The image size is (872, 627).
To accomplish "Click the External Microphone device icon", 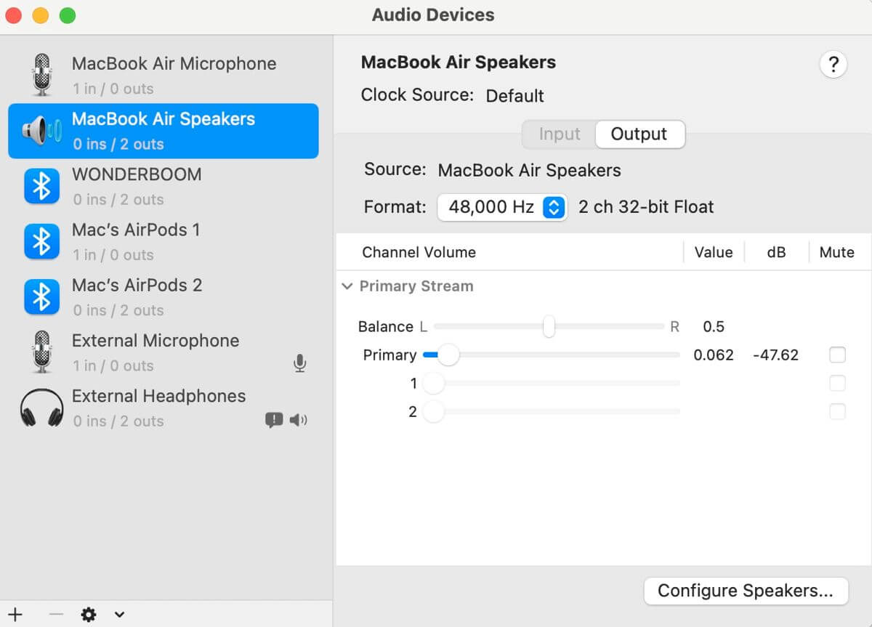I will [41, 352].
